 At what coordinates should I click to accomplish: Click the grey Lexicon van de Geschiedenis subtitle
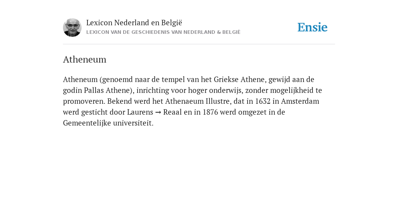pos(163,32)
